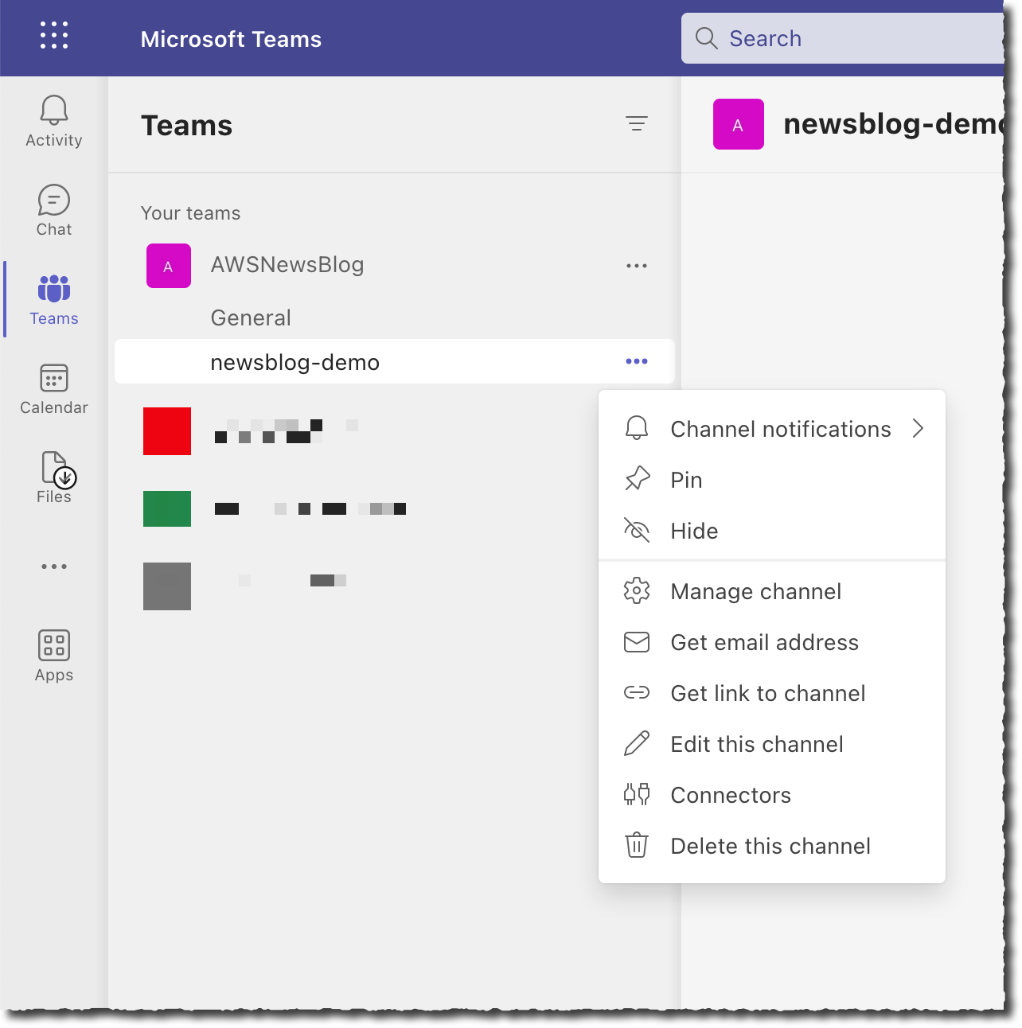
Task: Choose Manage channel menu item
Action: point(755,591)
